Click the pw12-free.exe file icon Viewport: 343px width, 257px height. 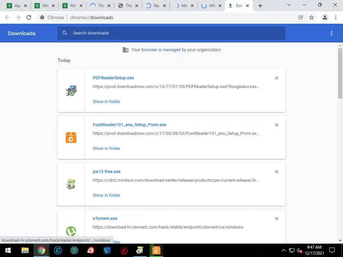(x=71, y=184)
